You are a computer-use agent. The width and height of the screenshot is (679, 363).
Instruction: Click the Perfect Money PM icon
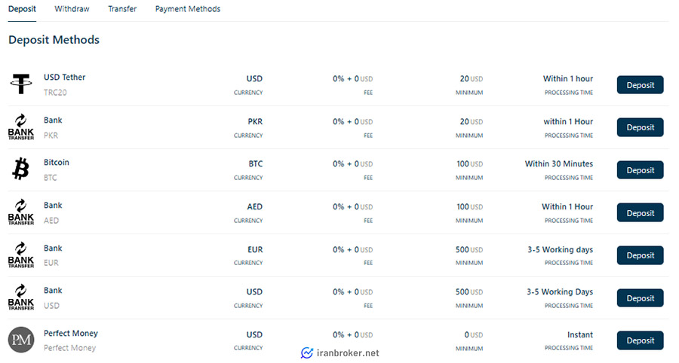21,340
